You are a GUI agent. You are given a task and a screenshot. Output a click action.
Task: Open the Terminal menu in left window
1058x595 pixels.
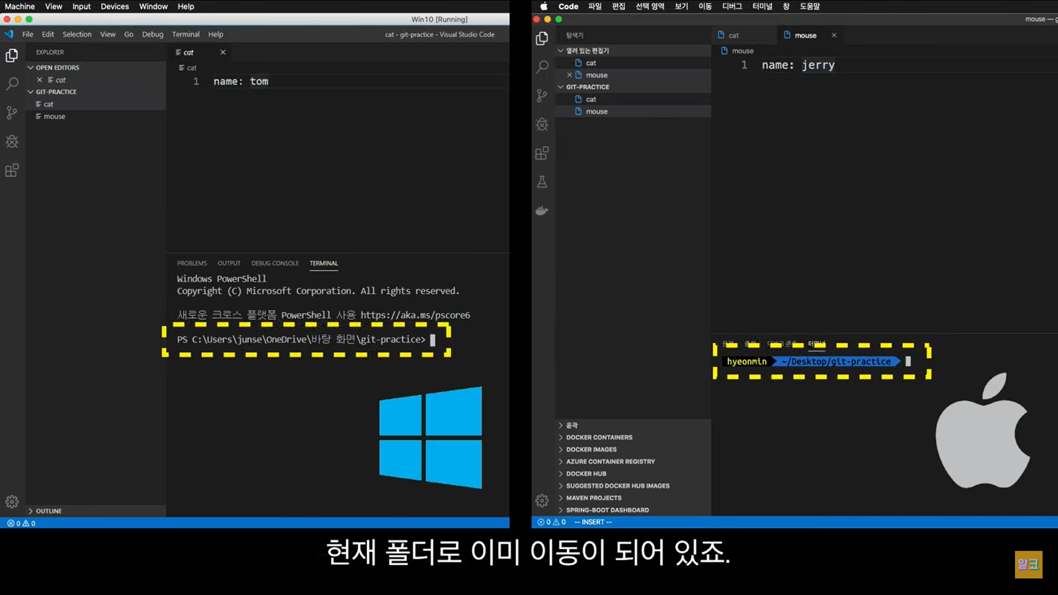click(x=186, y=34)
